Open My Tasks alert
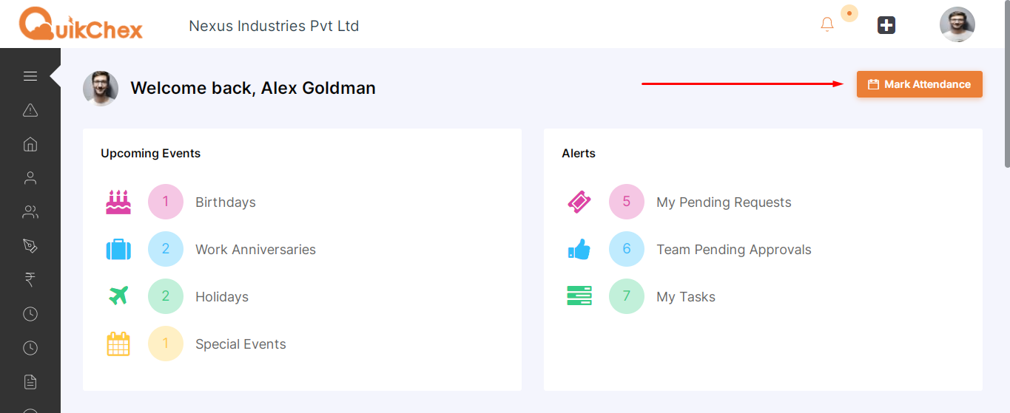1010x413 pixels. [x=686, y=297]
